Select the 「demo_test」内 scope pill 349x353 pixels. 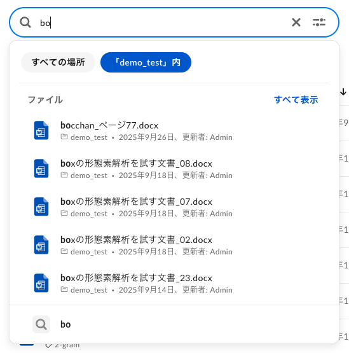146,62
